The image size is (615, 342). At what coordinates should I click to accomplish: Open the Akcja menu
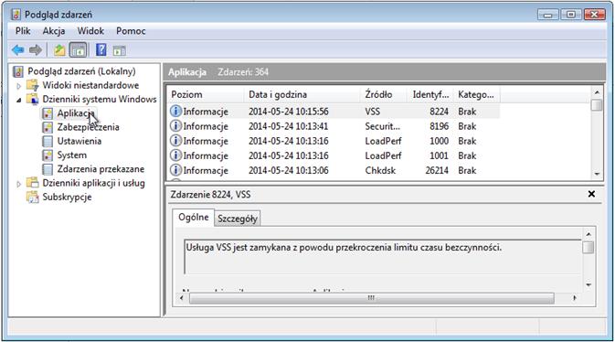(x=54, y=31)
